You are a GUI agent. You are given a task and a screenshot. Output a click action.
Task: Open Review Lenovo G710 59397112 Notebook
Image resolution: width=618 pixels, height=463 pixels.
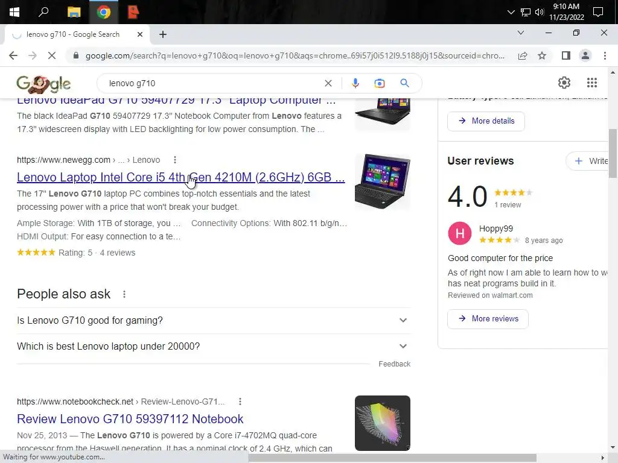click(130, 419)
